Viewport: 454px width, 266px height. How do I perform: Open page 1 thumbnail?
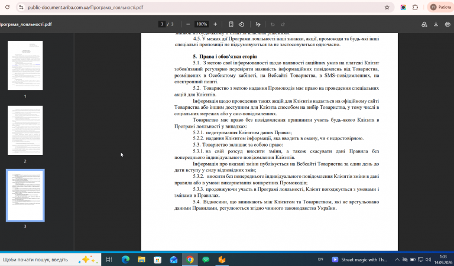pyautogui.click(x=25, y=66)
